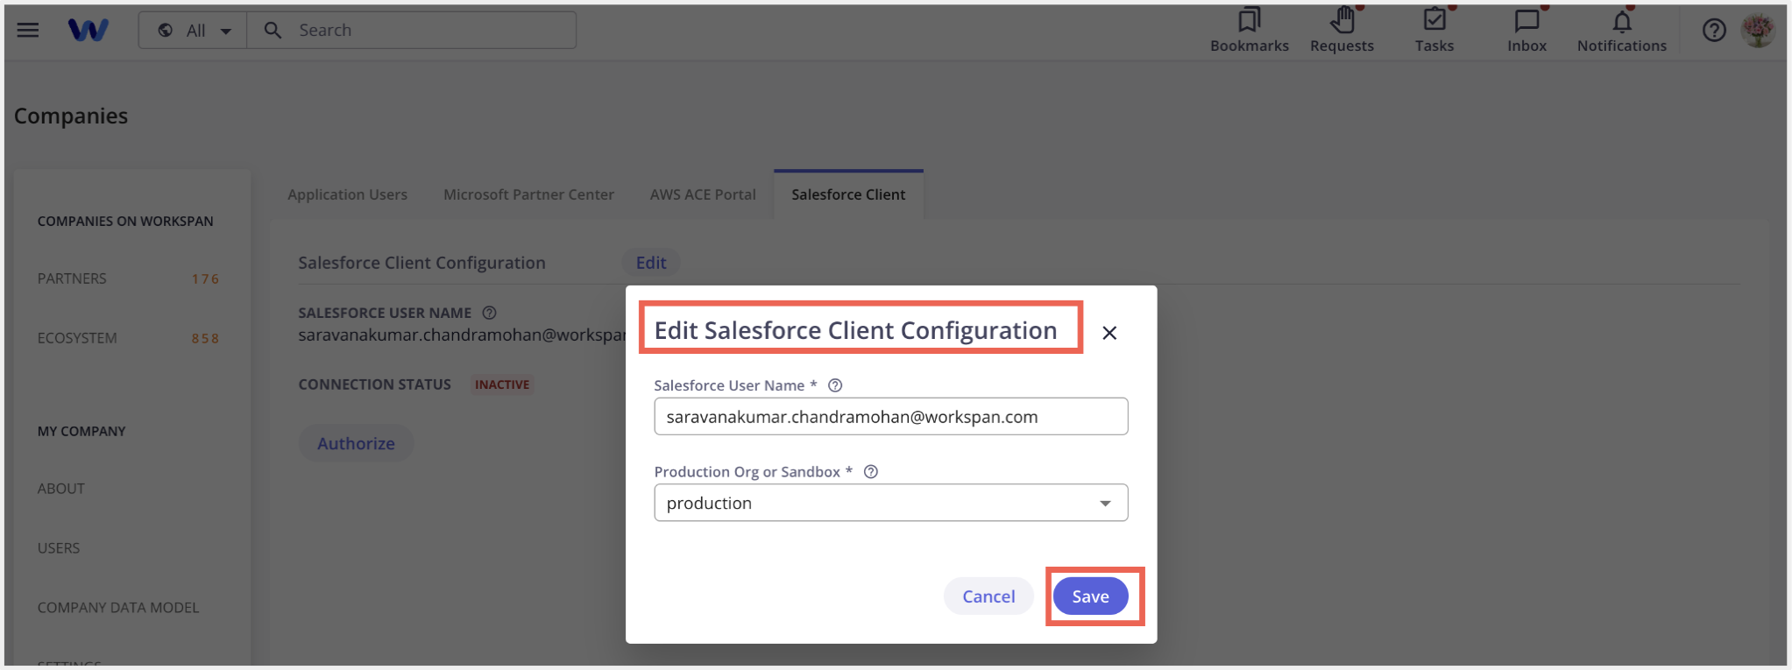Viewport: 1792px width, 670px height.
Task: Click the INACTIVE connection status badge
Action: 502,384
